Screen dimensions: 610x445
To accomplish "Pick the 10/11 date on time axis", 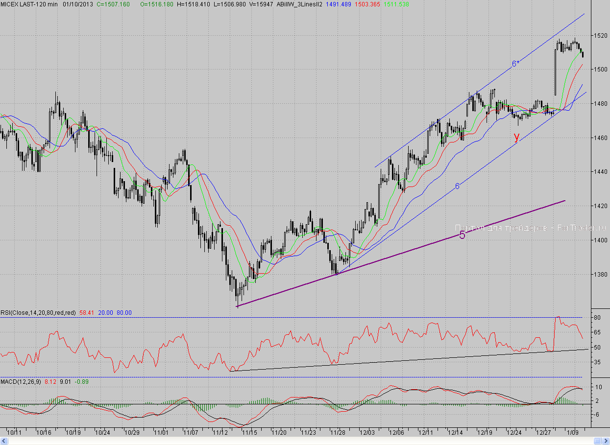I will point(15,433).
